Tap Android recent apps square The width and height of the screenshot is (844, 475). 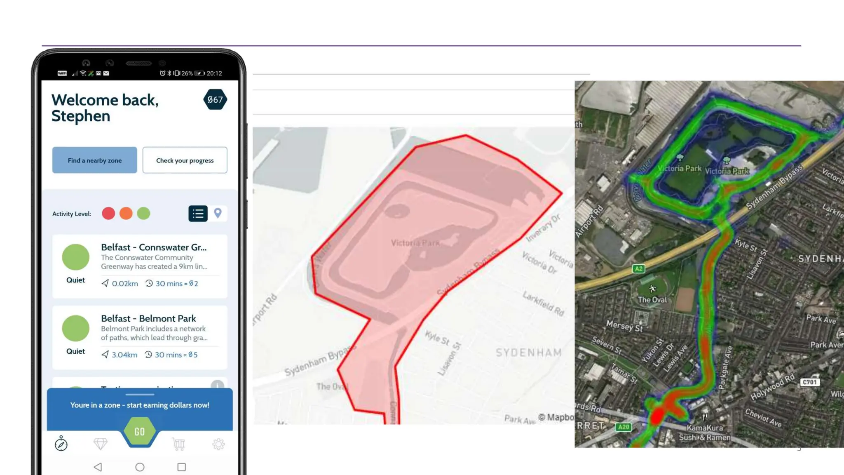coord(181,467)
